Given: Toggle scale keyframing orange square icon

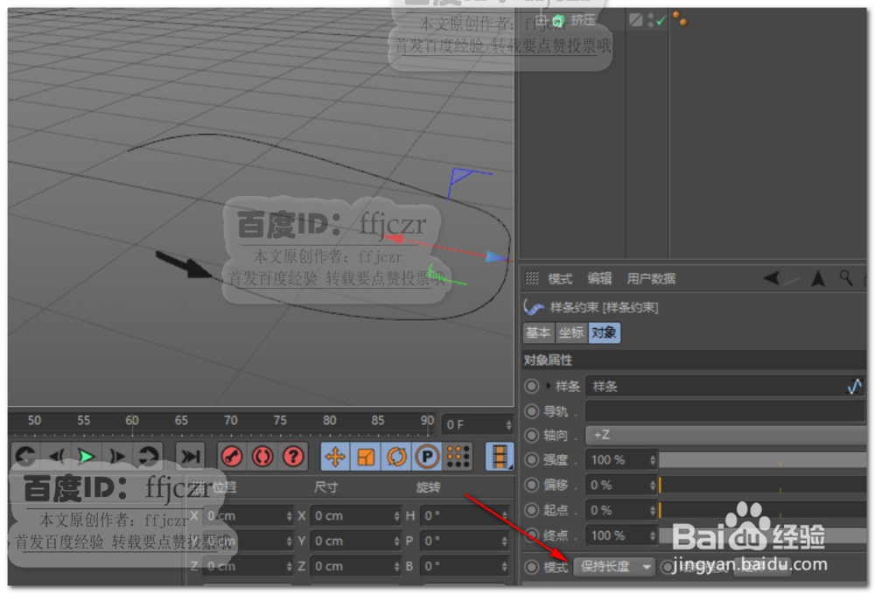Looking at the screenshot, I should pos(366,457).
